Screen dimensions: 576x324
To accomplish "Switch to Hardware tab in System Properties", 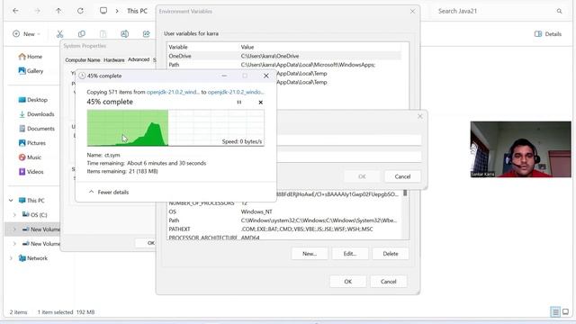I will click(114, 60).
